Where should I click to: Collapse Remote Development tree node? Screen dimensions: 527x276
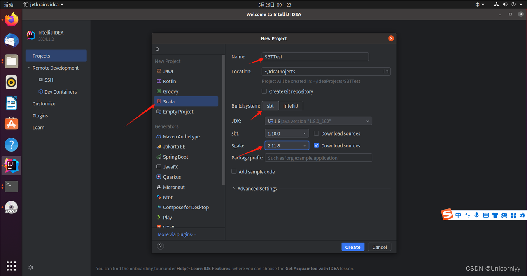click(29, 68)
